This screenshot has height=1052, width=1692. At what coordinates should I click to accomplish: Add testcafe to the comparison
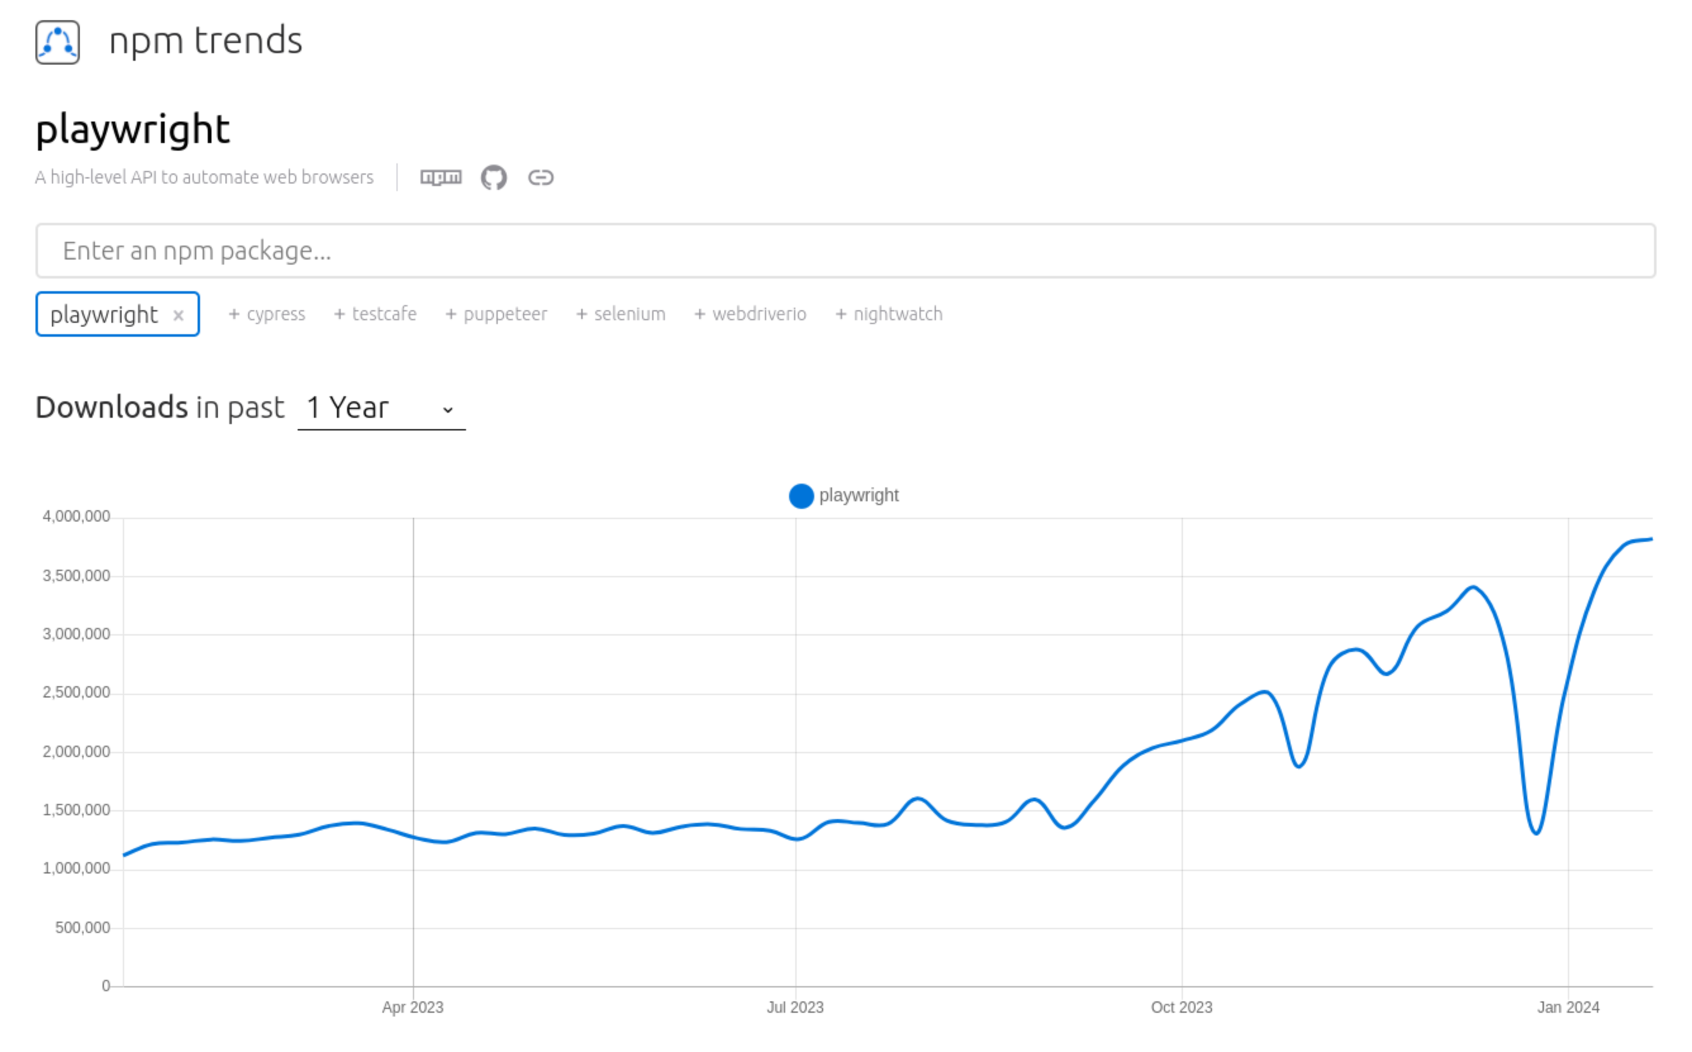[376, 315]
